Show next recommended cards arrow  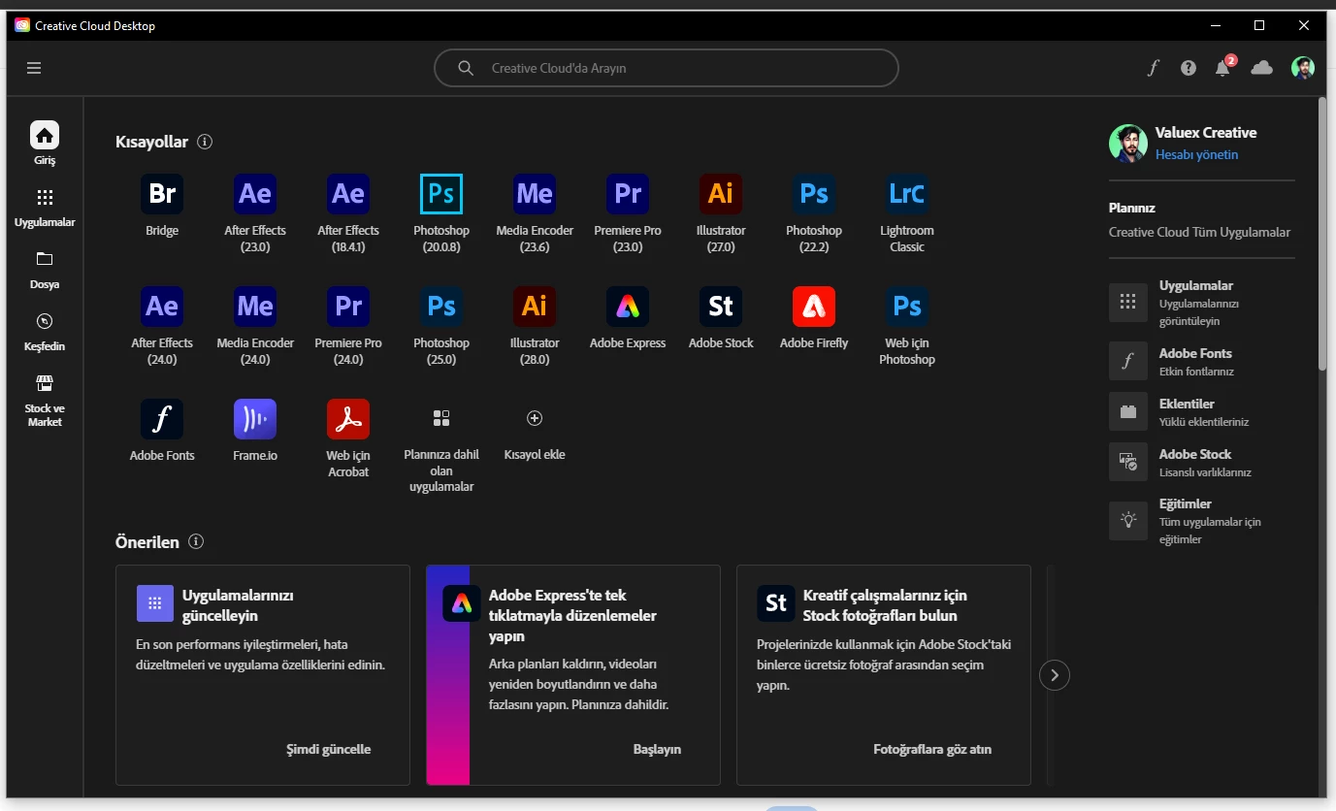click(x=1055, y=675)
